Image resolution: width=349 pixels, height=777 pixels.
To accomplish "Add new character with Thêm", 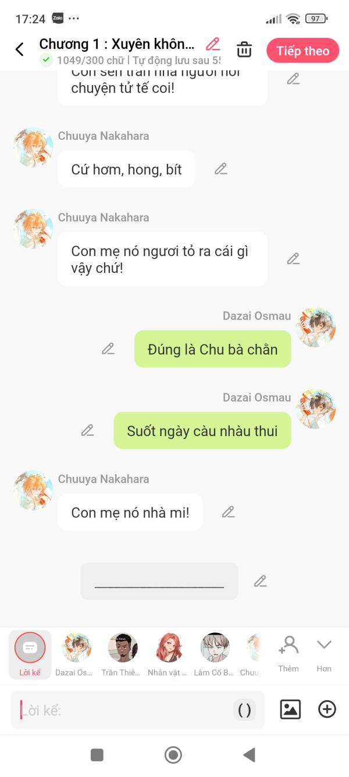I will coord(289,655).
